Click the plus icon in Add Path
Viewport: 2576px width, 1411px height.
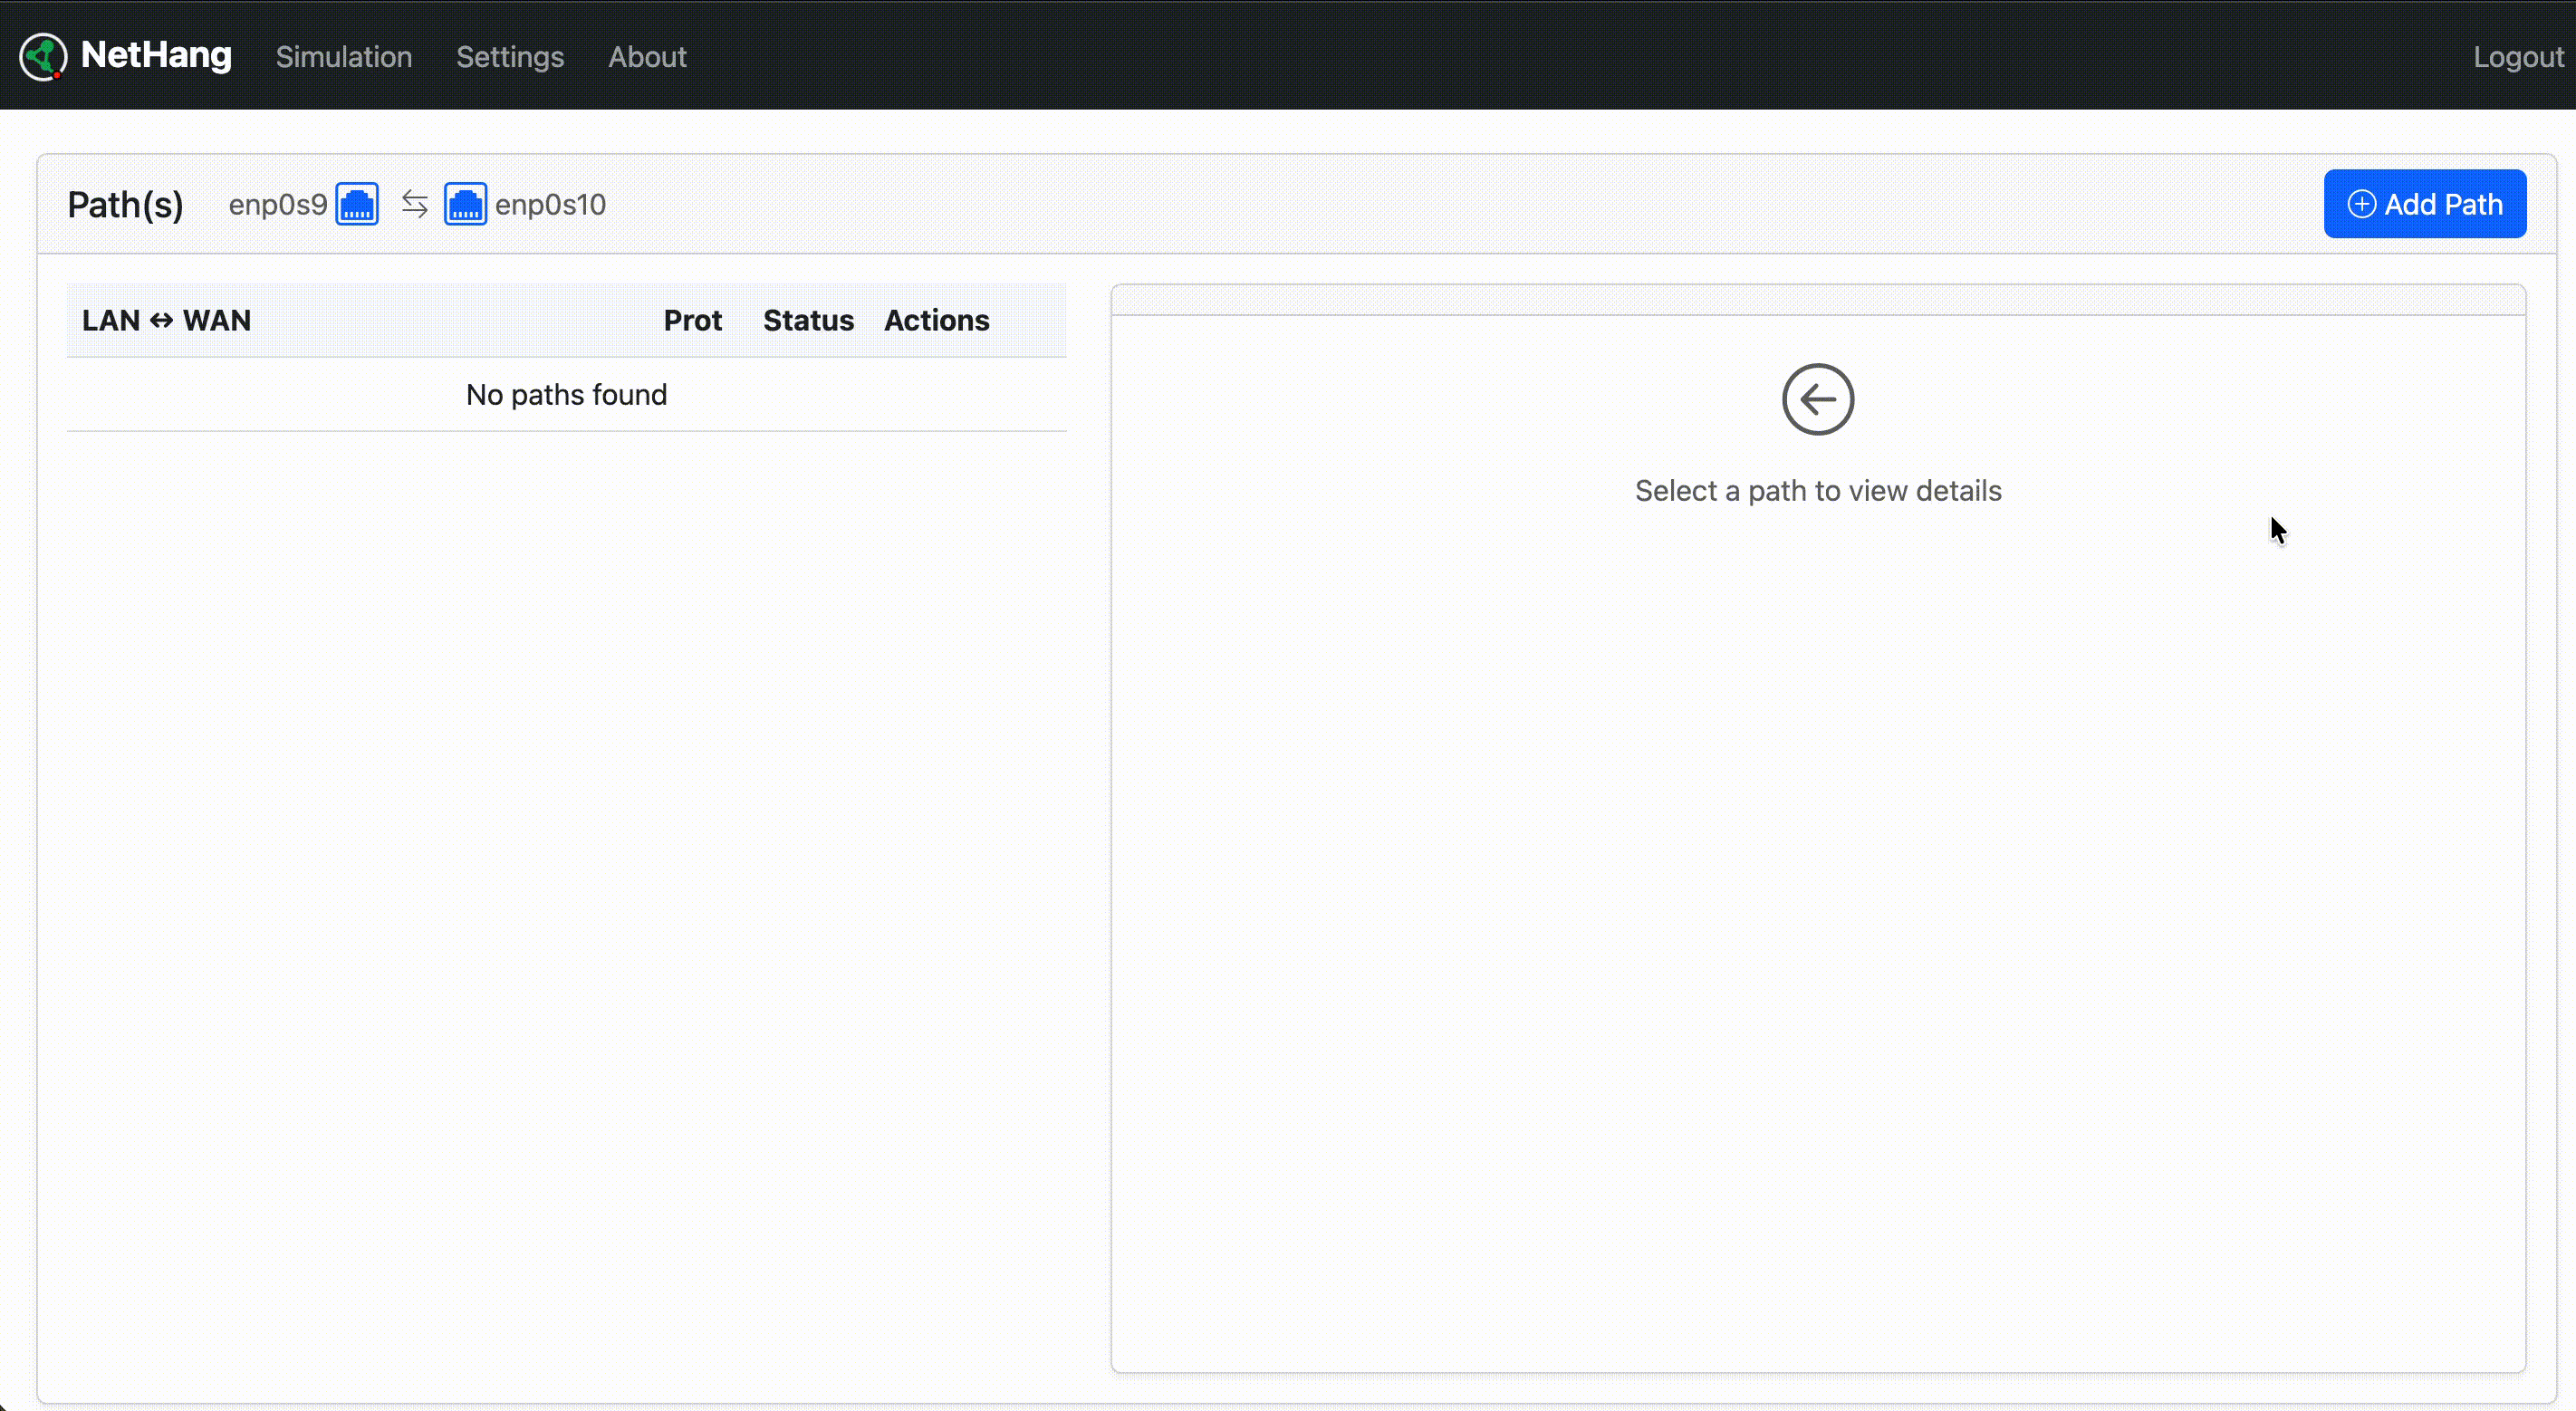pyautogui.click(x=2361, y=204)
